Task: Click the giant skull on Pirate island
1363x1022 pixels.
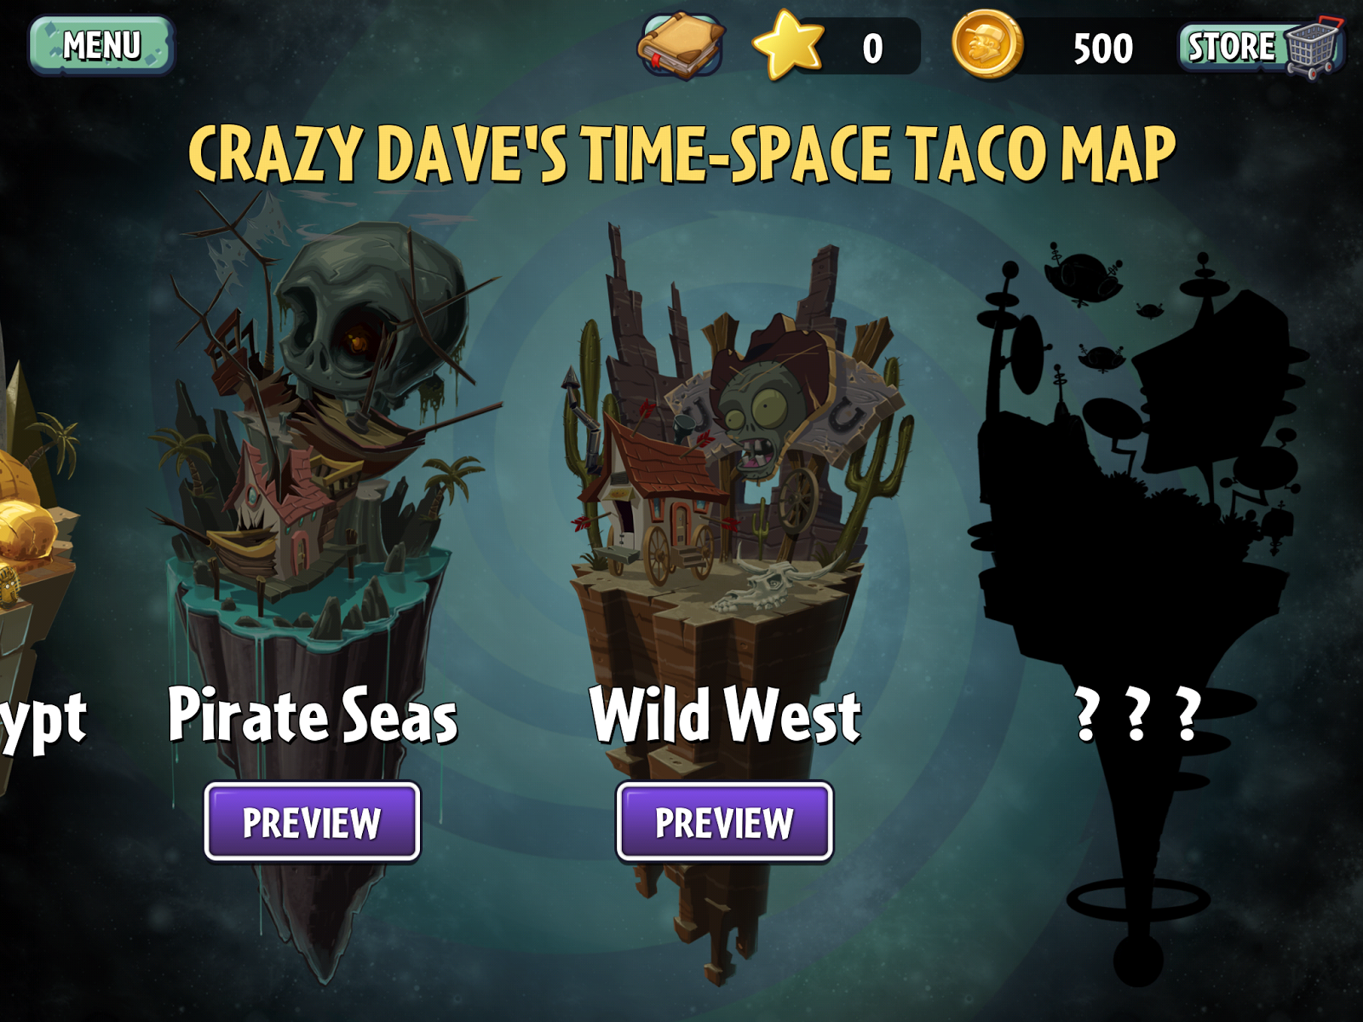Action: (371, 315)
